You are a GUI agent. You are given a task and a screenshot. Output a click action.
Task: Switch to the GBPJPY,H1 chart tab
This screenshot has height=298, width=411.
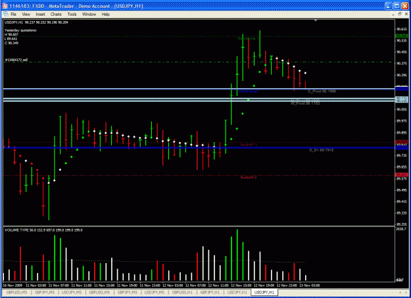[210, 292]
